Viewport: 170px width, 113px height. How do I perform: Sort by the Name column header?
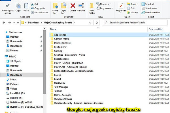point(53,29)
